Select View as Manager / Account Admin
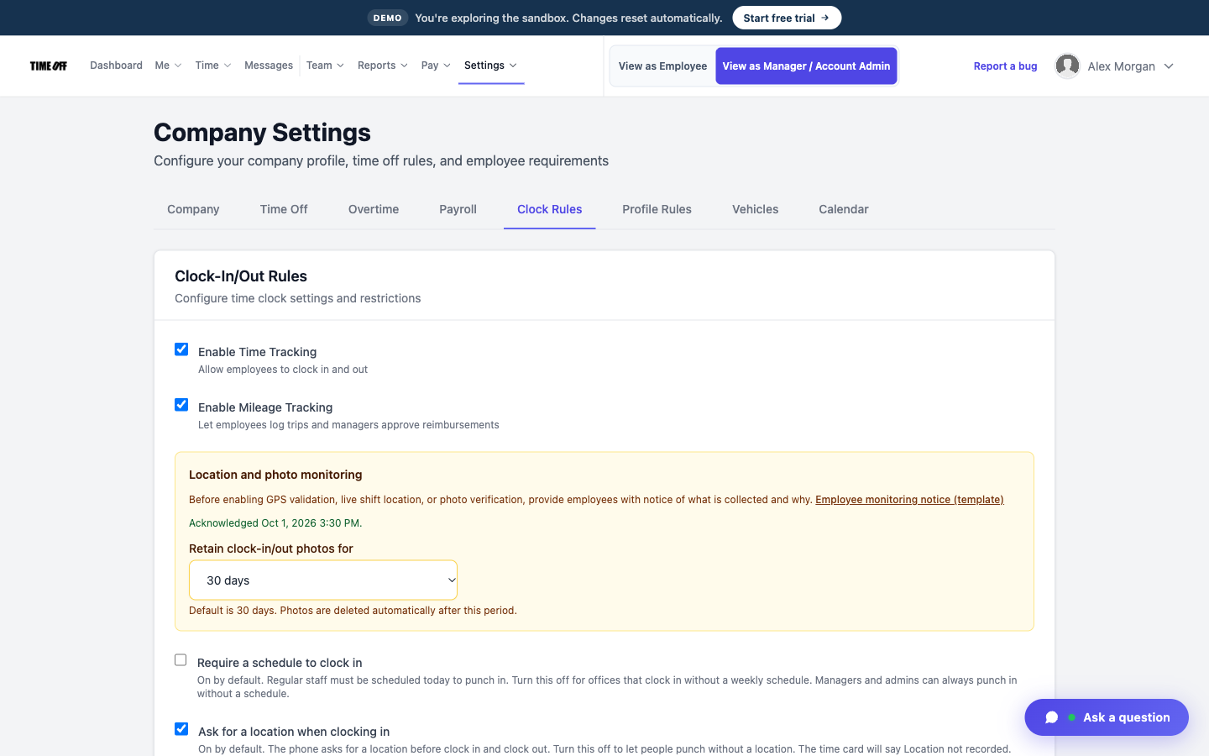The image size is (1209, 756). (806, 66)
